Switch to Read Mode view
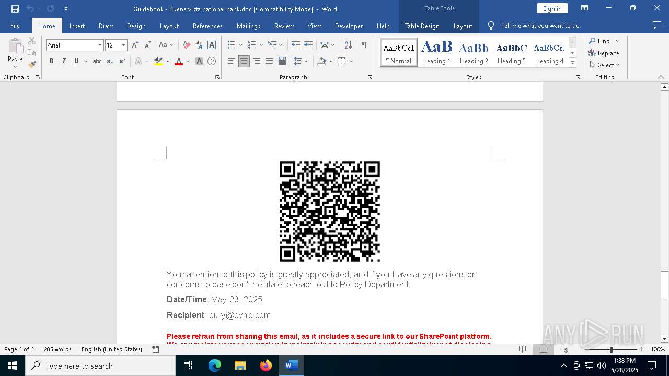Screen dimensions: 669x376 pos(522,349)
